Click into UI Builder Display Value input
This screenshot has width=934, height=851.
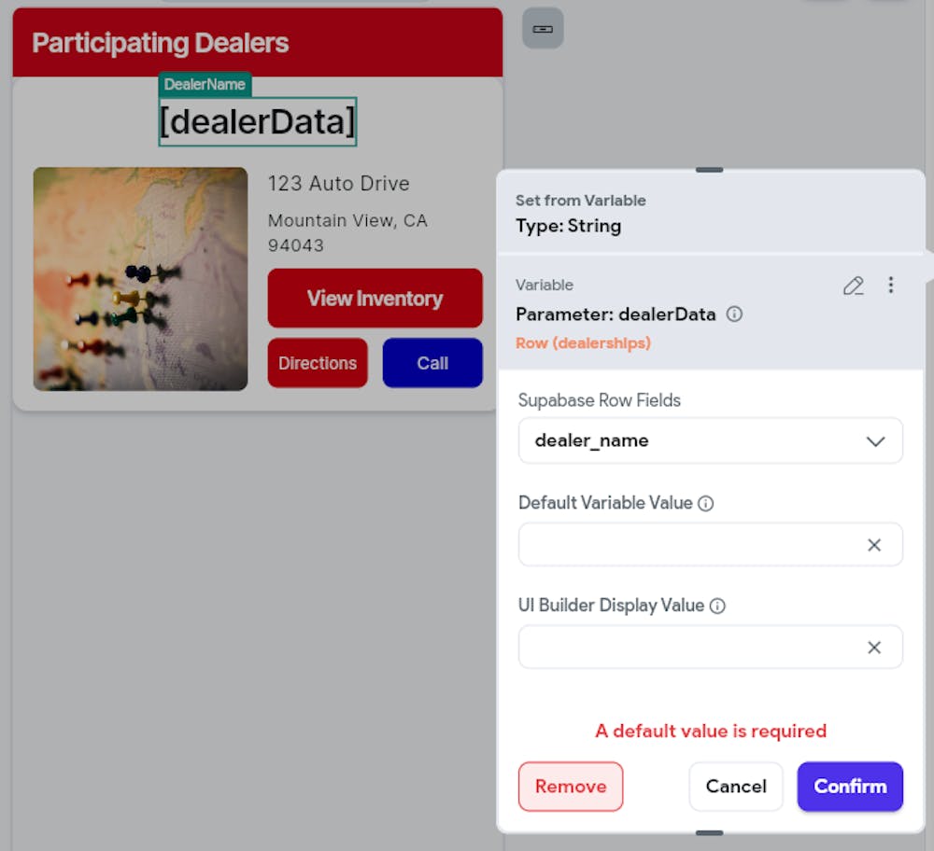coord(686,648)
